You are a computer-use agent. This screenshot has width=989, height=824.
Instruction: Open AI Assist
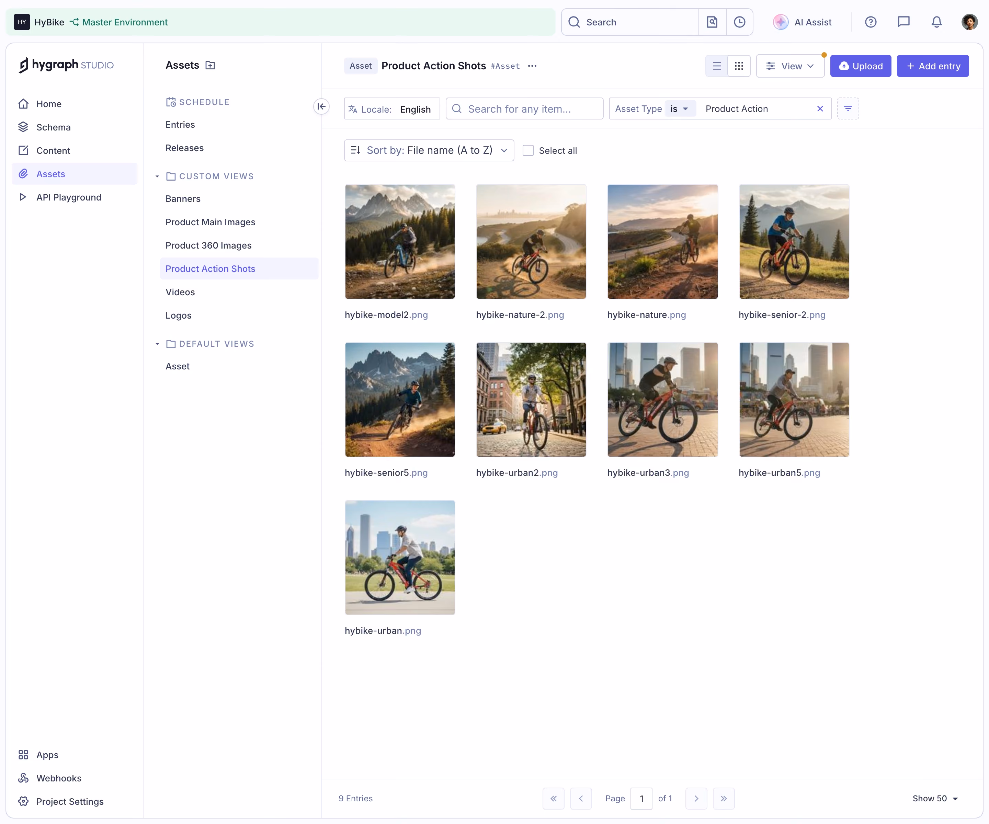(803, 22)
